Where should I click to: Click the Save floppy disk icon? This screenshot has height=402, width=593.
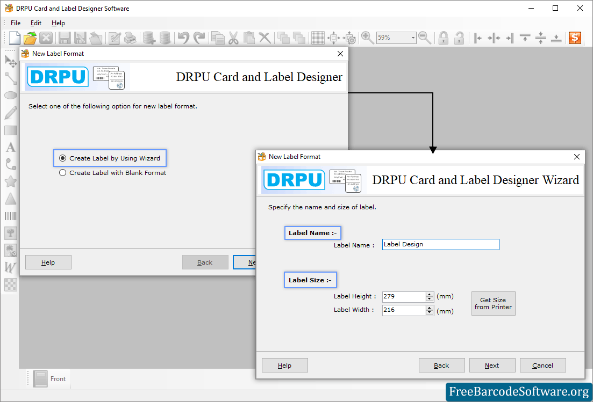[65, 38]
